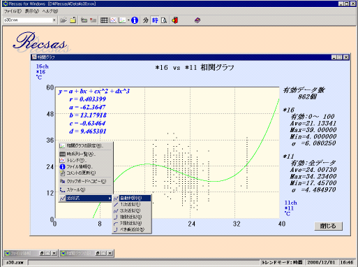
Task: Select 1次近似 from the submenu
Action: (132, 204)
